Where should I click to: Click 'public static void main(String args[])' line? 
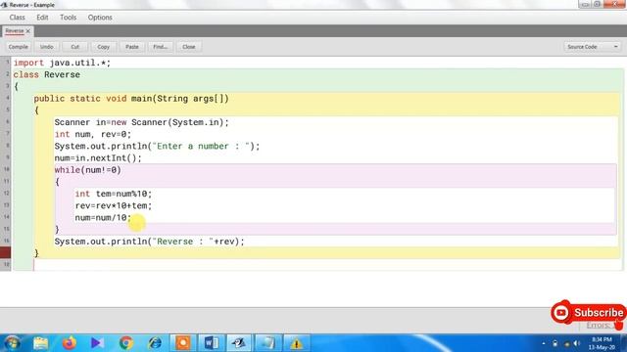pyautogui.click(x=131, y=99)
